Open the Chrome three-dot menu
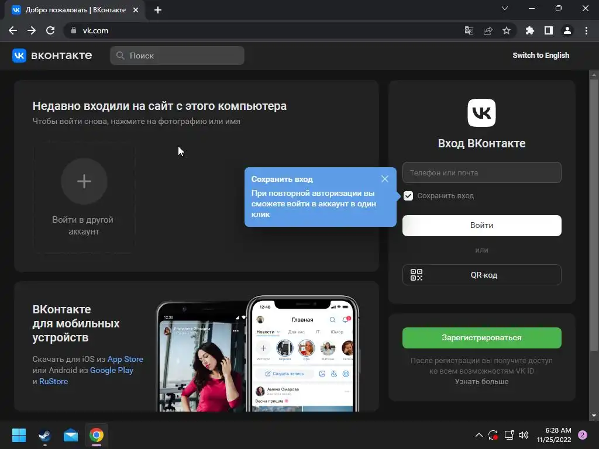 click(586, 30)
